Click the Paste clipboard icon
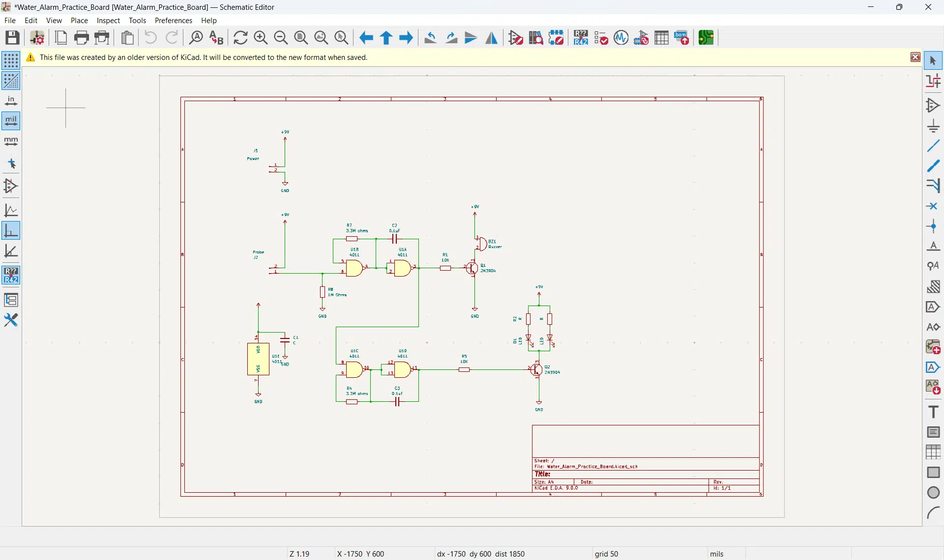This screenshot has height=560, width=944. [x=128, y=38]
